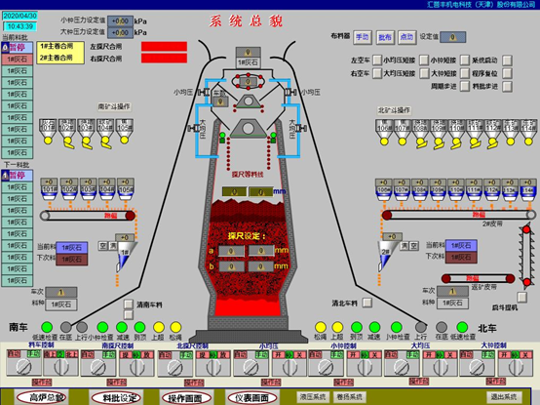Image resolution: width=540 pixels, height=405 pixels.
Task: Click the 退出系统 button
Action: pyautogui.click(x=504, y=397)
